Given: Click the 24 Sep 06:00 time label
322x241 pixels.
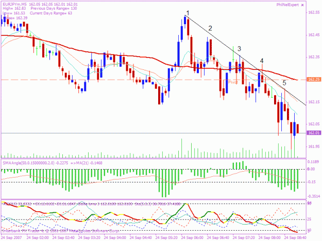Looking at the screenshot, I should (192, 238).
